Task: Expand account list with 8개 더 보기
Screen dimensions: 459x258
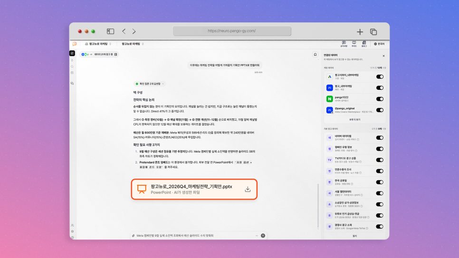Action: point(355,120)
